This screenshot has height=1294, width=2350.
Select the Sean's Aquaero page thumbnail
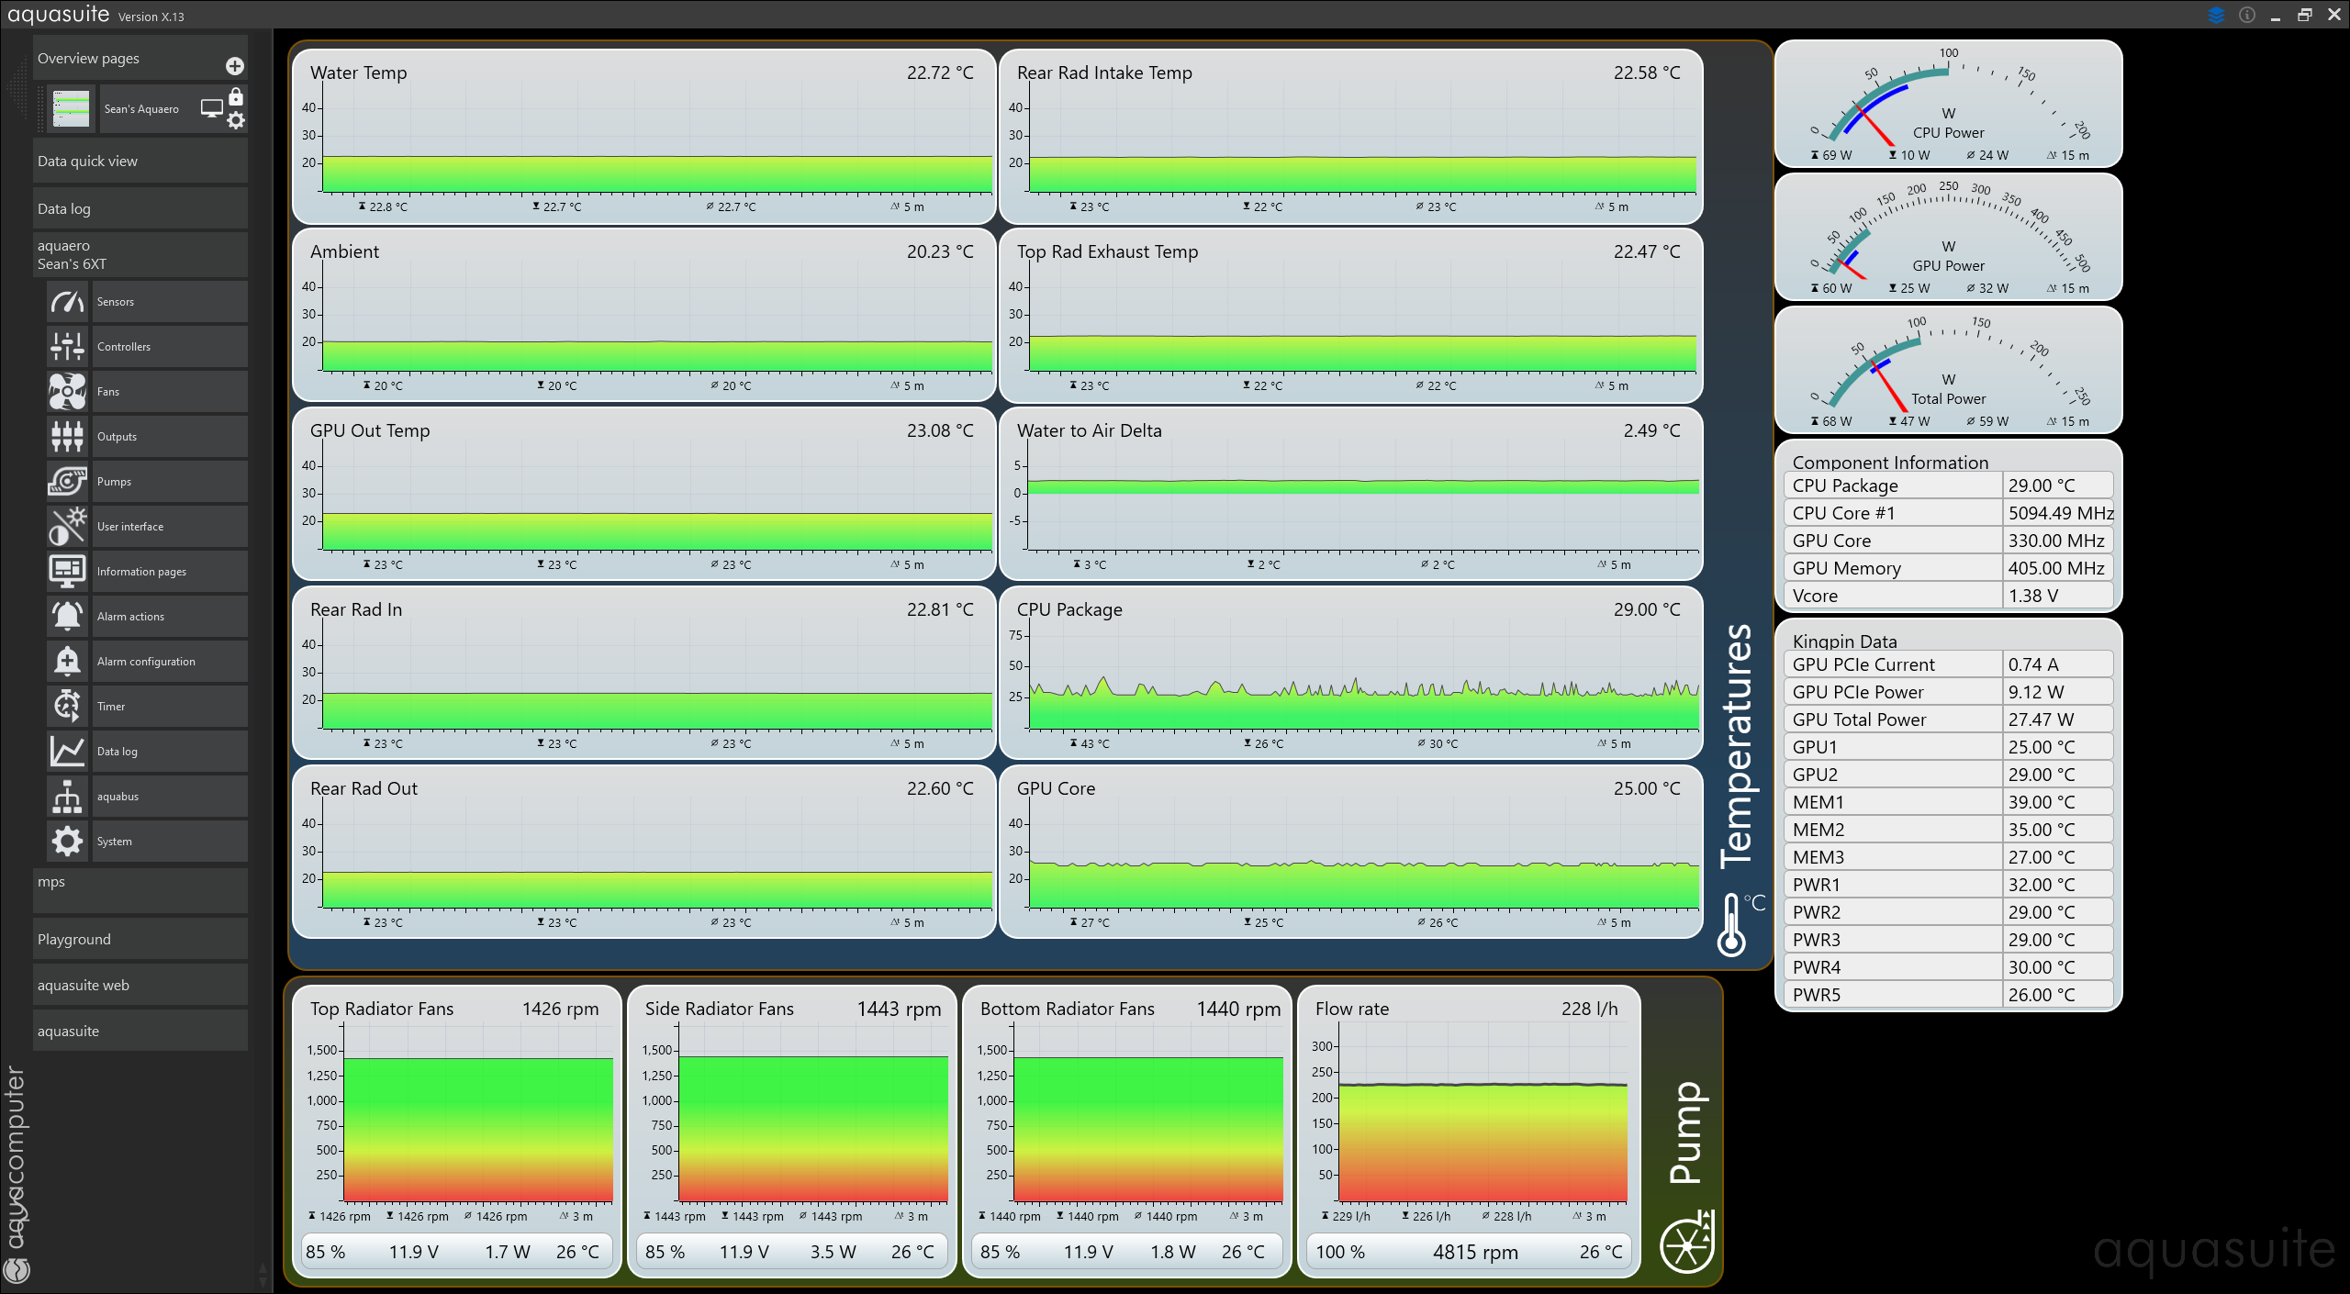71,108
